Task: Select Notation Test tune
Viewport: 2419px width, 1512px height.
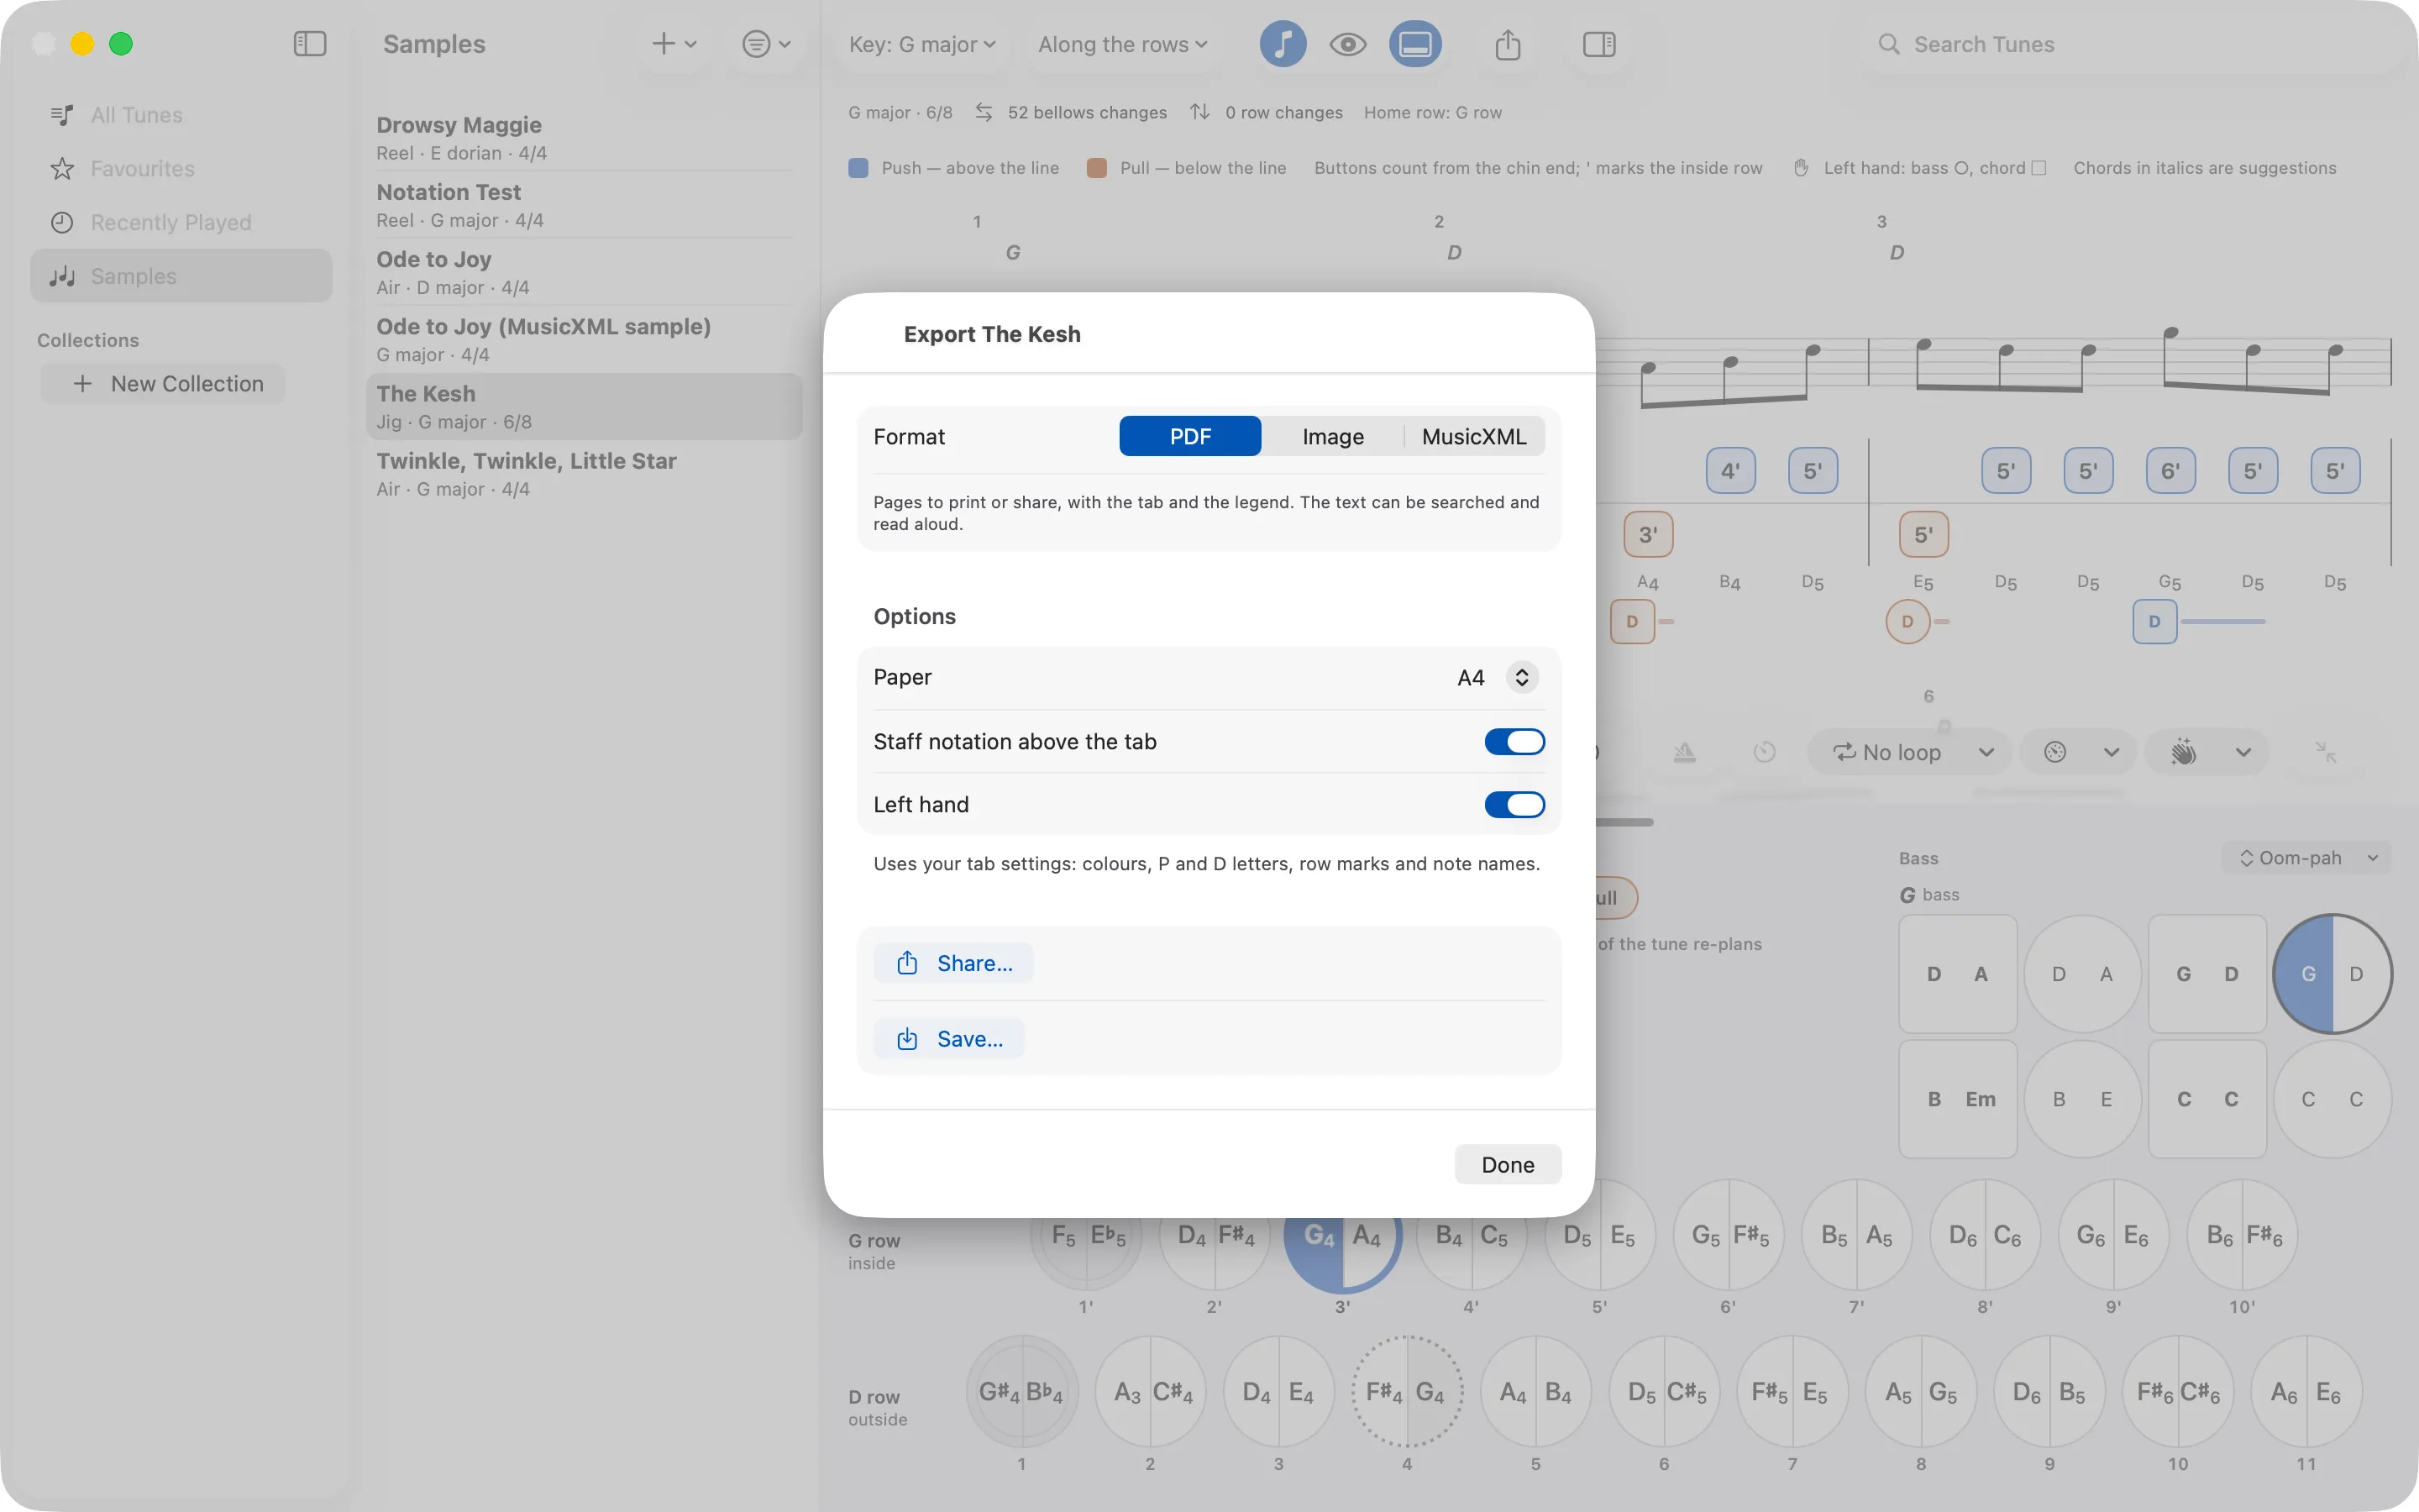Action: pyautogui.click(x=584, y=205)
